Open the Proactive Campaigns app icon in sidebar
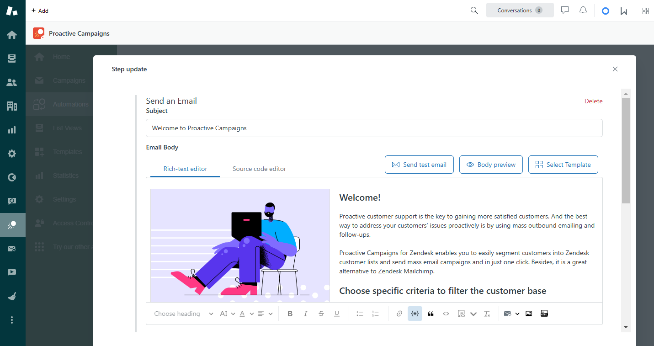 point(12,225)
